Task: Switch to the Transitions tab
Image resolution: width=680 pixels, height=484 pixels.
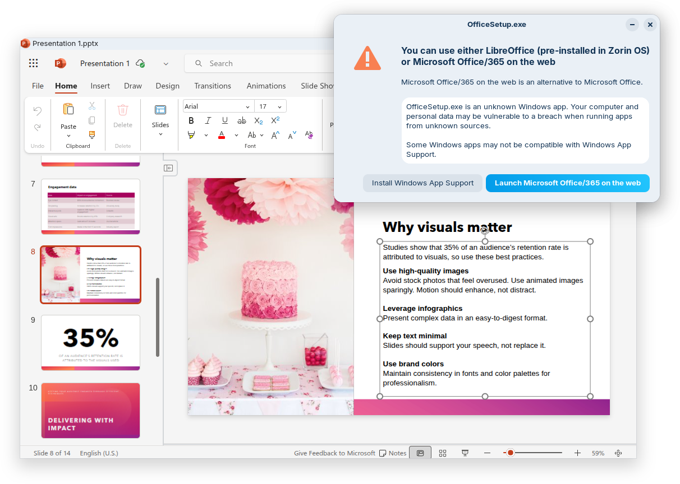Action: coord(213,86)
